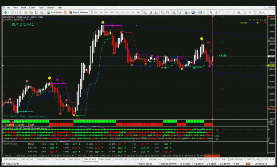Toggle the M15 timeframe button

(106, 12)
